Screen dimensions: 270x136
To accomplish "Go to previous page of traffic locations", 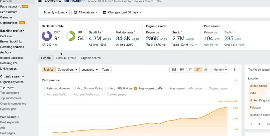I will [x=252, y=124].
